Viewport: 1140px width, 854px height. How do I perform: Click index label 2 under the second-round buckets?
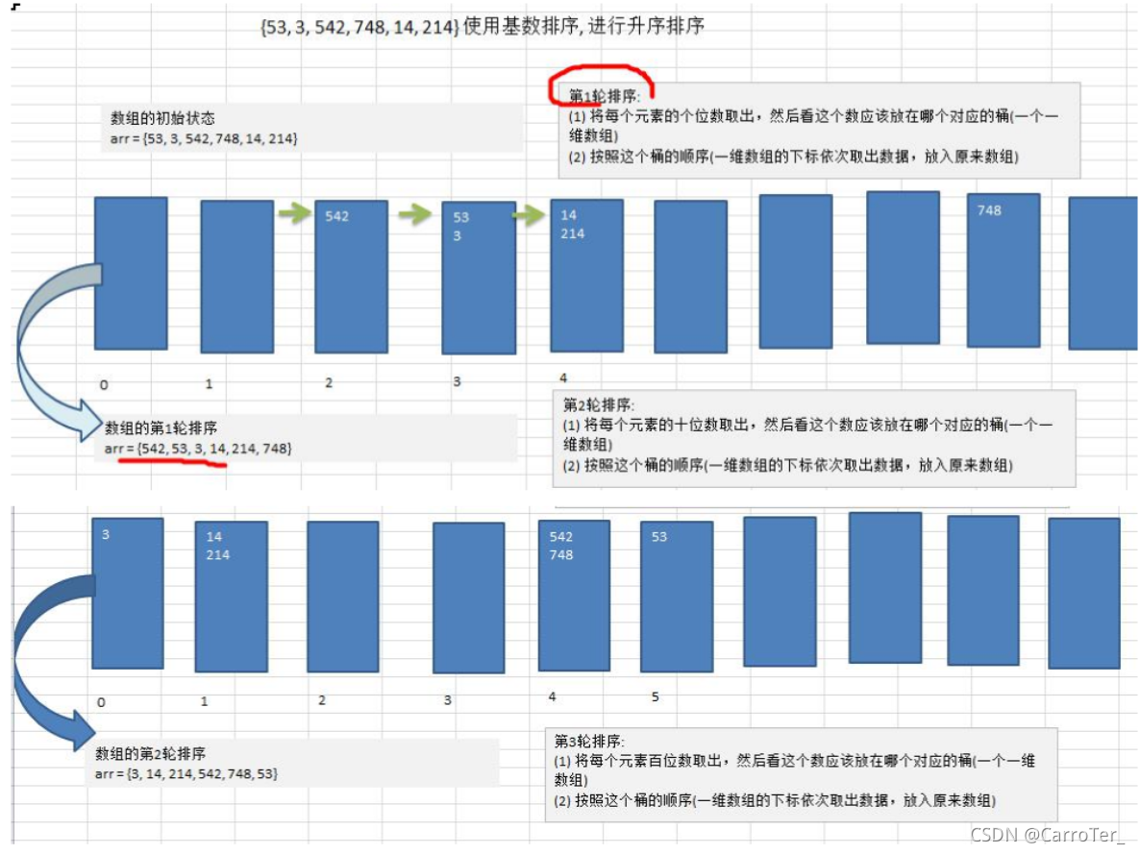coord(321,700)
